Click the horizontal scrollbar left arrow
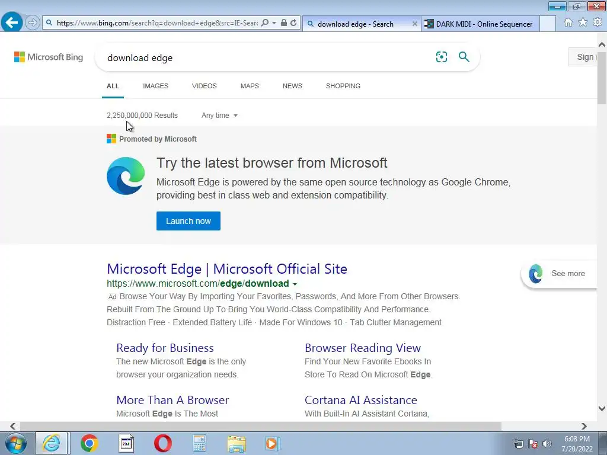Viewport: 607px width, 455px height. pyautogui.click(x=12, y=426)
